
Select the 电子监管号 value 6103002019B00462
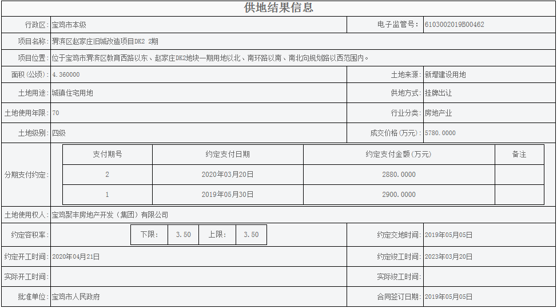454,25
